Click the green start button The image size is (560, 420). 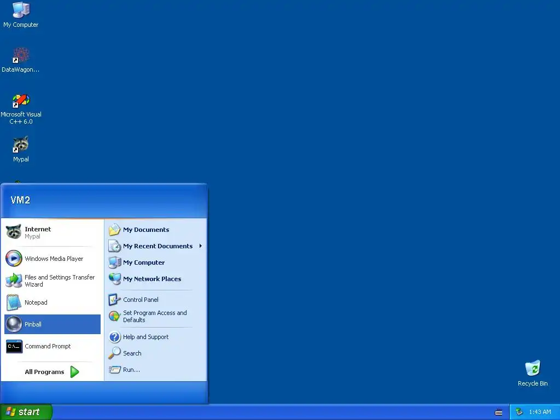point(26,412)
